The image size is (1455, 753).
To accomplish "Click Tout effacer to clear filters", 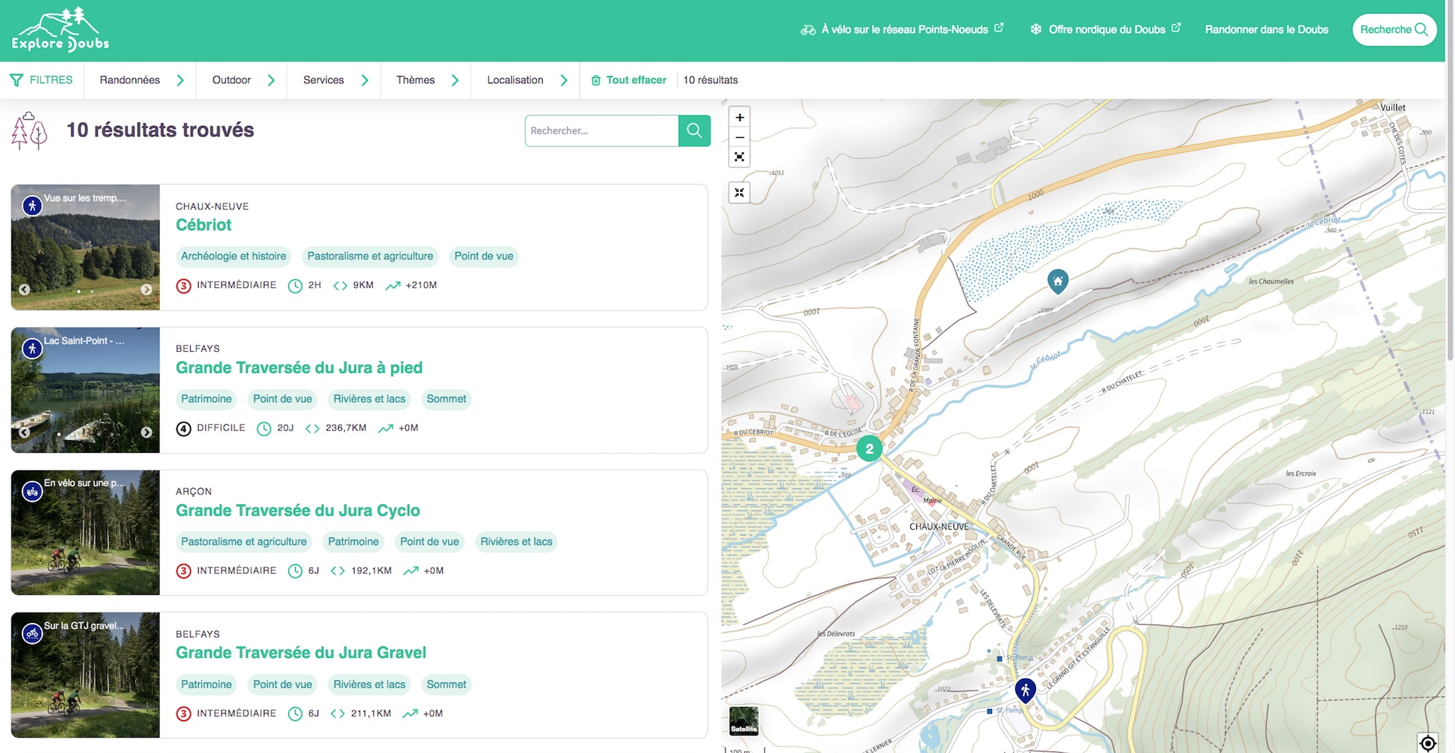I will coord(629,80).
